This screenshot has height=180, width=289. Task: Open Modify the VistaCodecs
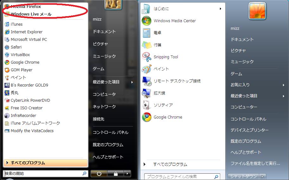[x=29, y=131]
